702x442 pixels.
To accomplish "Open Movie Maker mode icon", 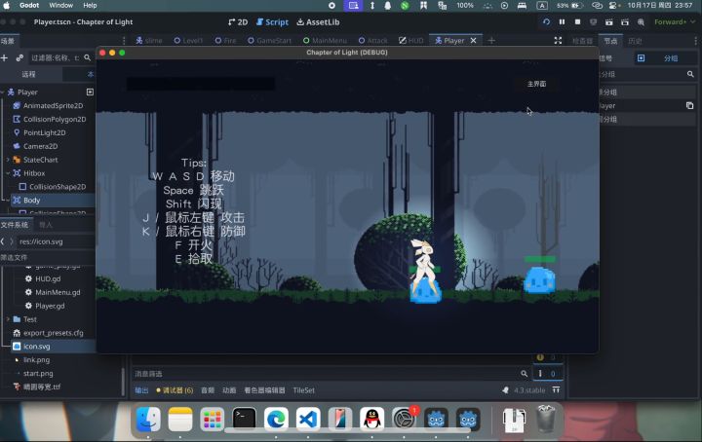I will pos(641,21).
